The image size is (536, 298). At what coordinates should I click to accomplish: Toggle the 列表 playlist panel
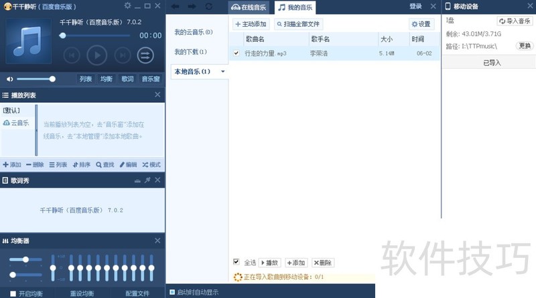[x=86, y=79]
